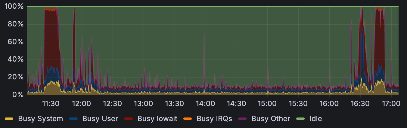Click the 15:30 time axis label
Viewport: 407px width, 128px height.
pyautogui.click(x=298, y=103)
